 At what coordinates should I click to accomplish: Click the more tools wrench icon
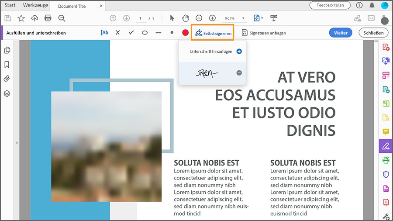pos(386,217)
